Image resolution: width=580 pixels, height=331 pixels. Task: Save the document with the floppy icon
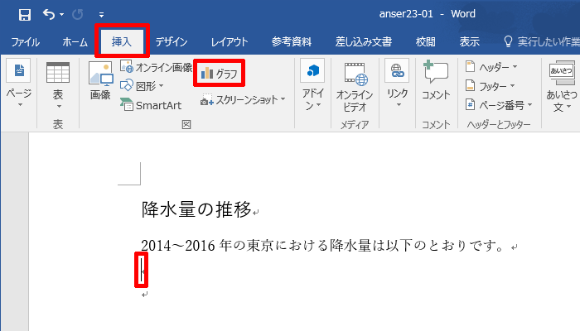click(x=24, y=15)
